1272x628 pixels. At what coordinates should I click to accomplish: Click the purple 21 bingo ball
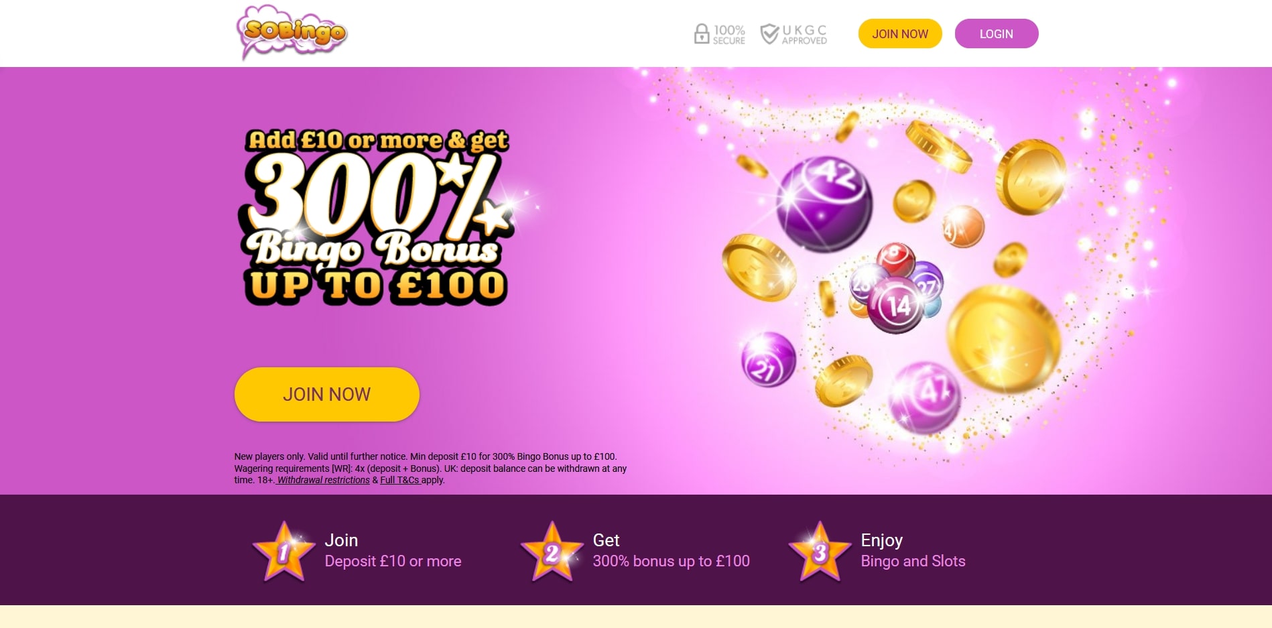point(768,359)
